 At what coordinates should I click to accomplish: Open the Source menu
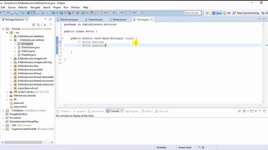12,7
